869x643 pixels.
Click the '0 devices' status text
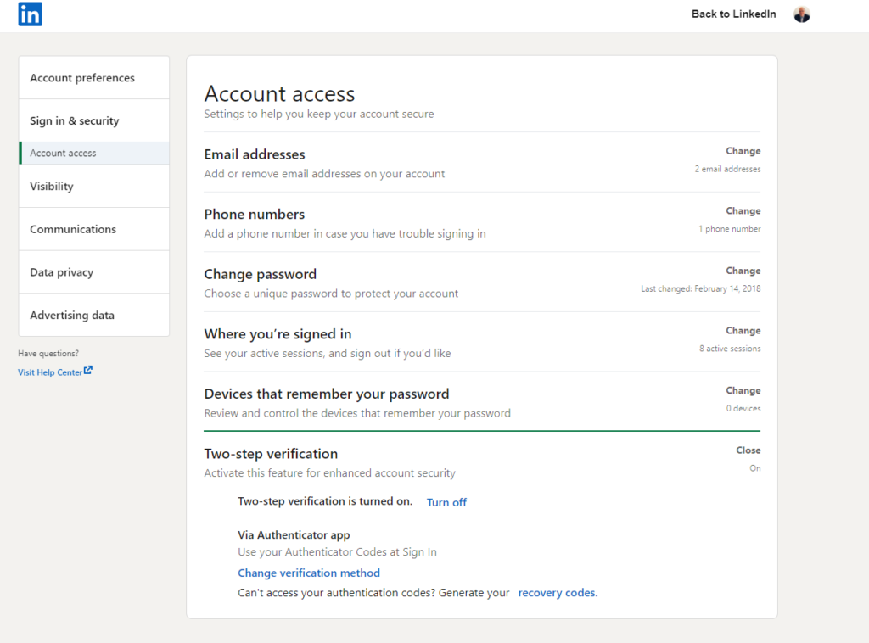click(x=743, y=408)
